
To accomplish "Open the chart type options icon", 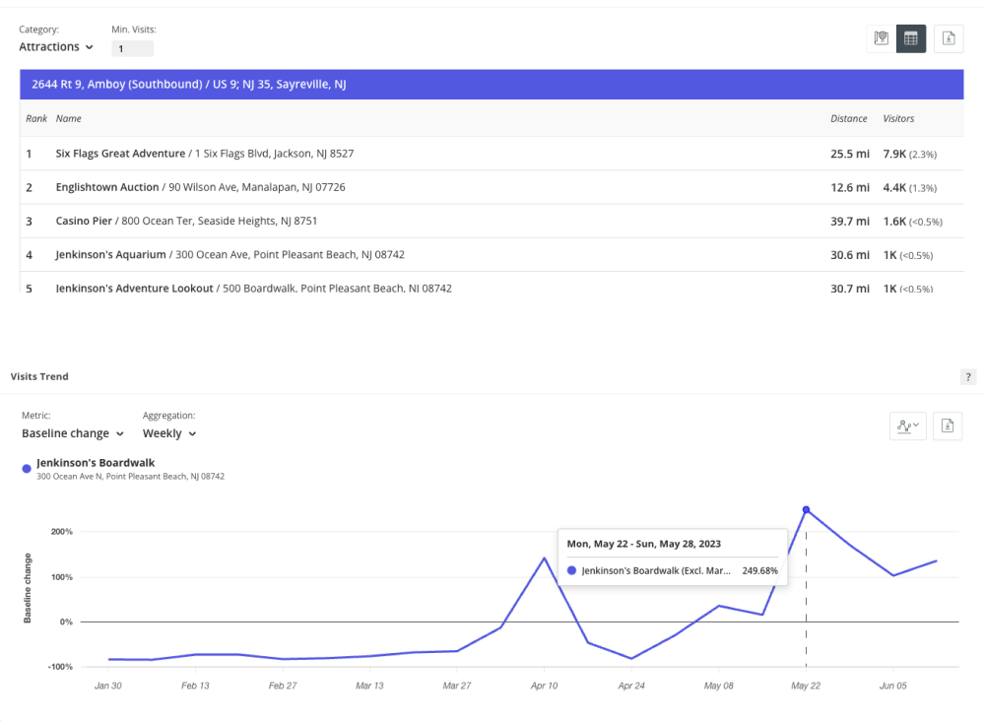I will pyautogui.click(x=908, y=426).
